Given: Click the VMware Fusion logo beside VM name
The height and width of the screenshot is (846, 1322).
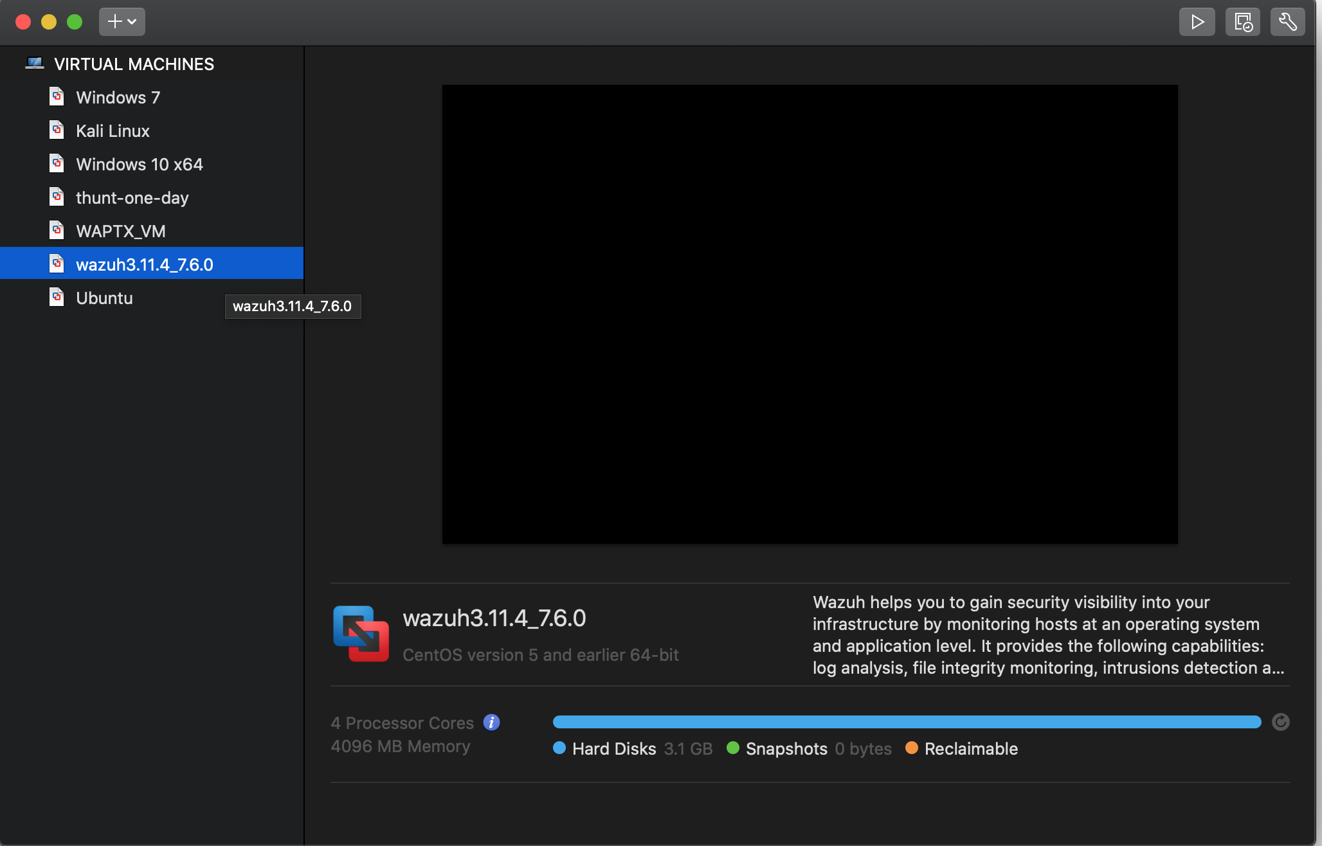Looking at the screenshot, I should click(x=361, y=634).
